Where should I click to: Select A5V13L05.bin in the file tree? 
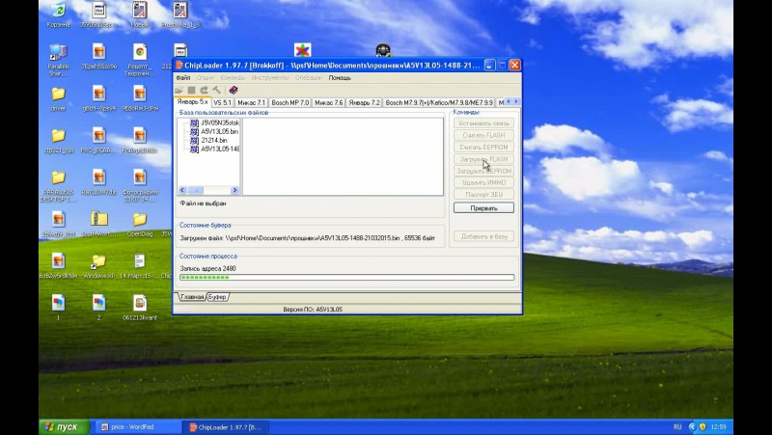(x=214, y=131)
